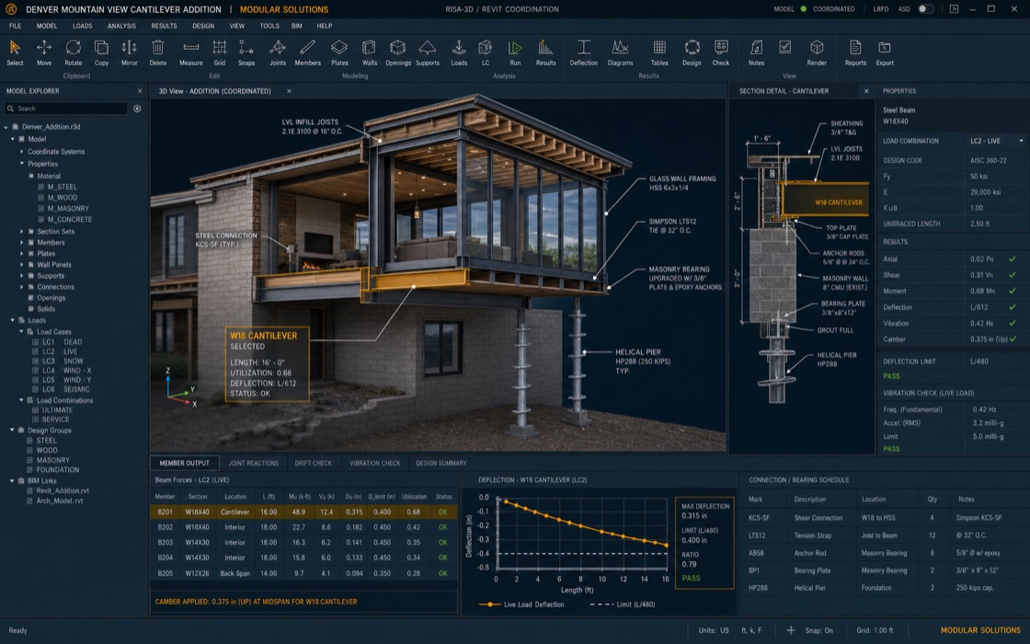This screenshot has height=644, width=1030.
Task: Open the DESIGN SUMMARY tab
Action: tap(441, 464)
